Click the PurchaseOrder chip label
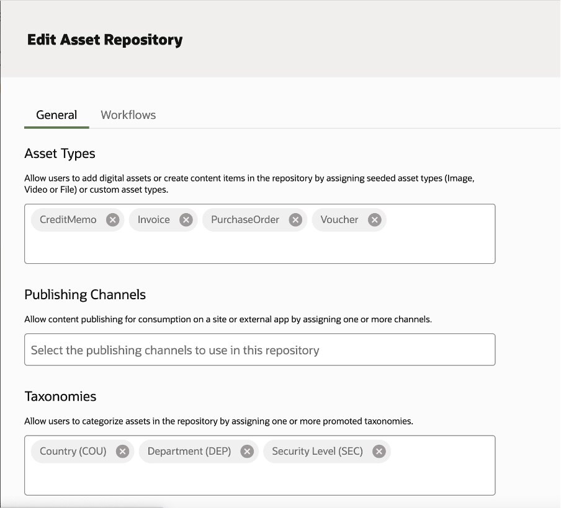Screen dimensions: 561x508 (245, 220)
